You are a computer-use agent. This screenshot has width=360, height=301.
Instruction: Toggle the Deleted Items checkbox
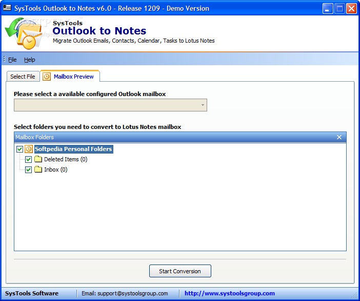[x=29, y=159]
